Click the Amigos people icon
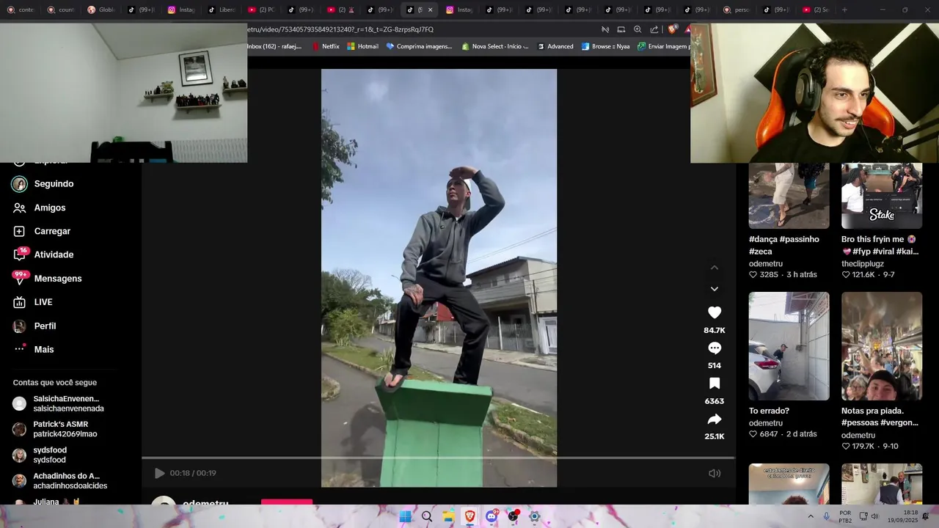The image size is (939, 528). [20, 208]
